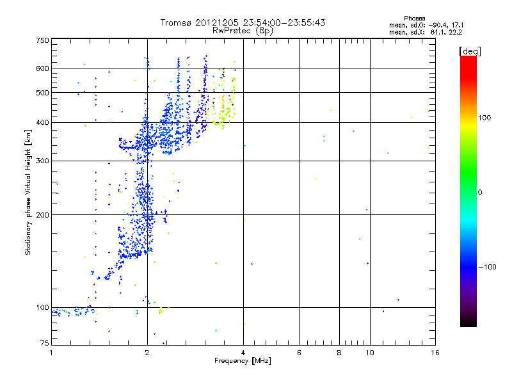
Task: Click the '[deg]' colorbar unit label
Action: click(470, 51)
